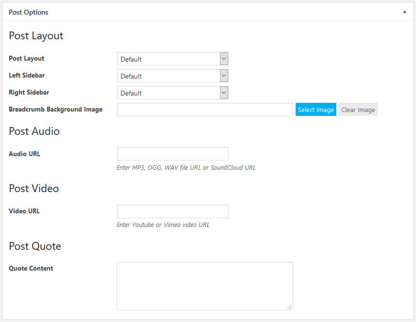This screenshot has height=322, width=416.
Task: Click the bold Post Layout field label
Action: point(27,59)
